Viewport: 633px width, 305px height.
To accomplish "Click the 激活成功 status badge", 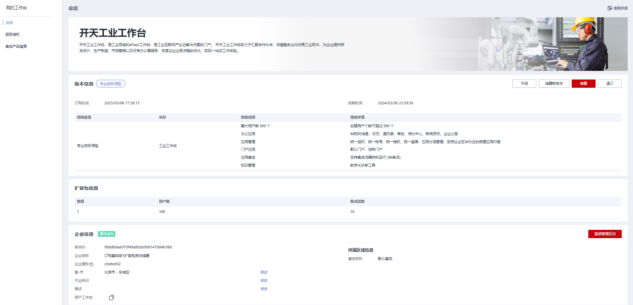I will point(107,234).
